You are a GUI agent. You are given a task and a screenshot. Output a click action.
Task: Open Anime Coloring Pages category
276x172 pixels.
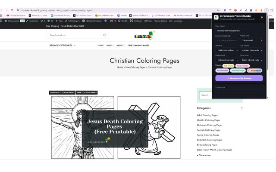pyautogui.click(x=208, y=135)
